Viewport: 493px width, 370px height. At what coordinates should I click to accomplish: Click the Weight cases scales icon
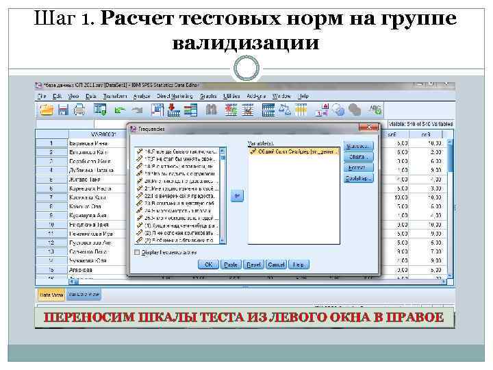point(285,110)
